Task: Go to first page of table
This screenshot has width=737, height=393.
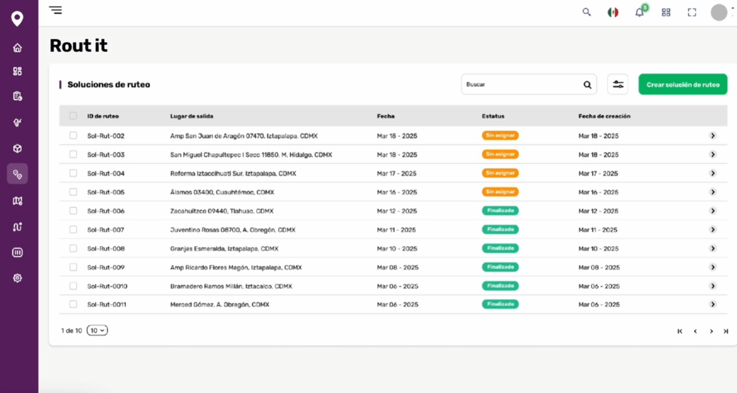Action: coord(680,331)
